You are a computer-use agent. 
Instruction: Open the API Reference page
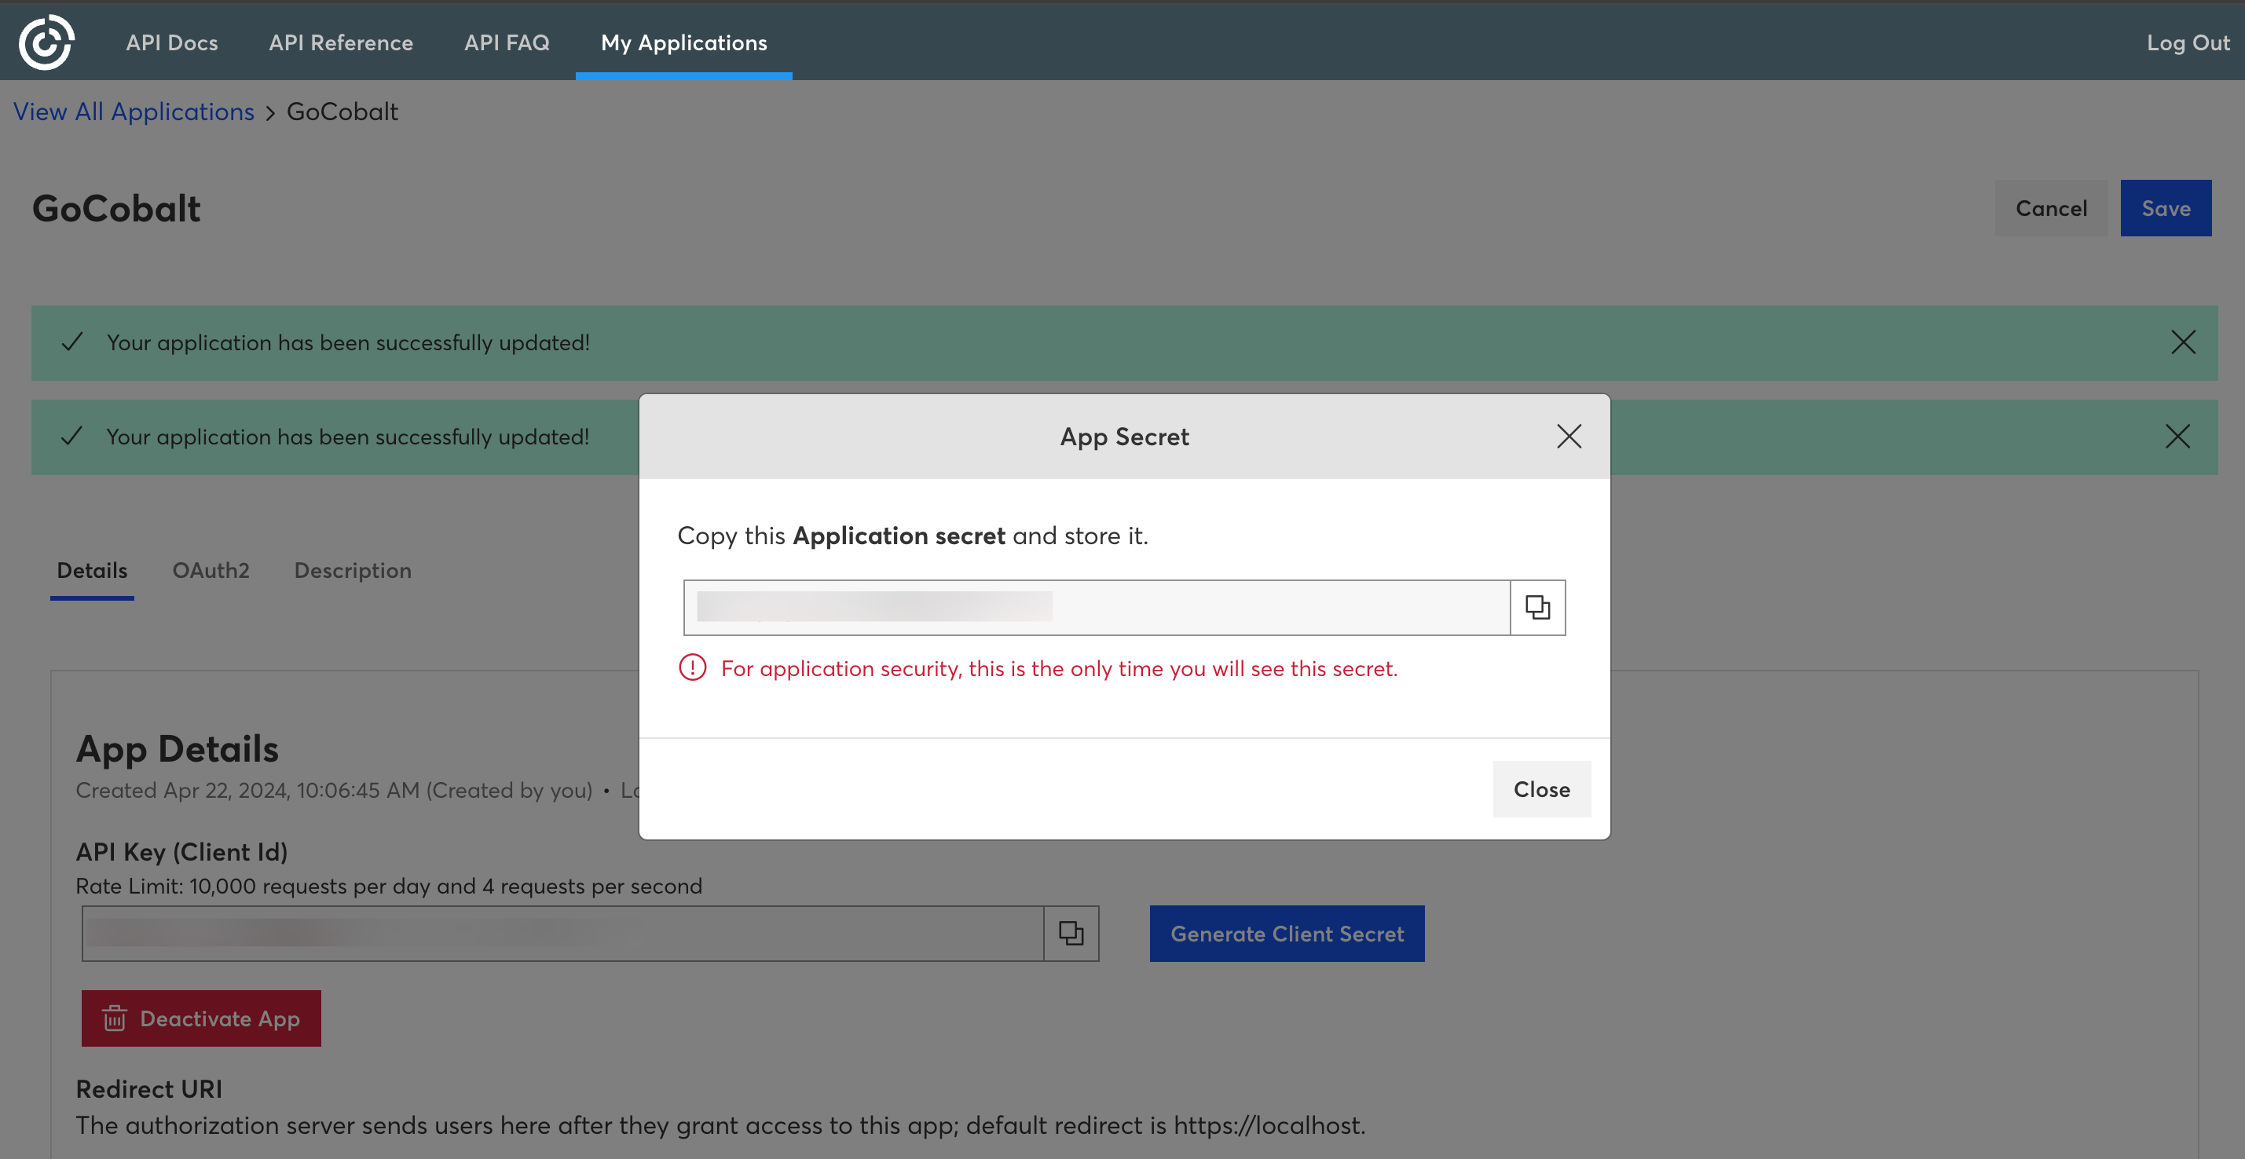(x=341, y=42)
